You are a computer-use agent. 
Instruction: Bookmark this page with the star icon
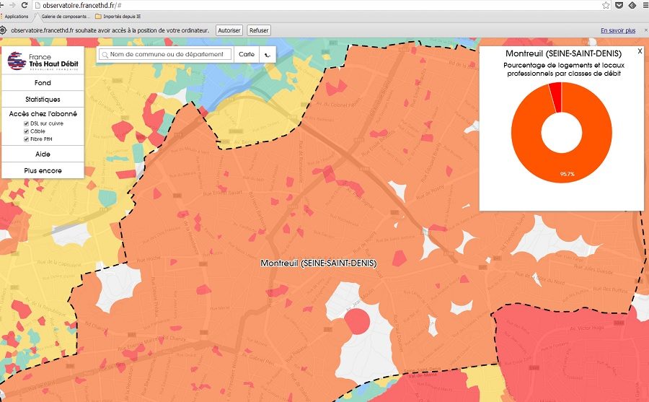point(606,5)
